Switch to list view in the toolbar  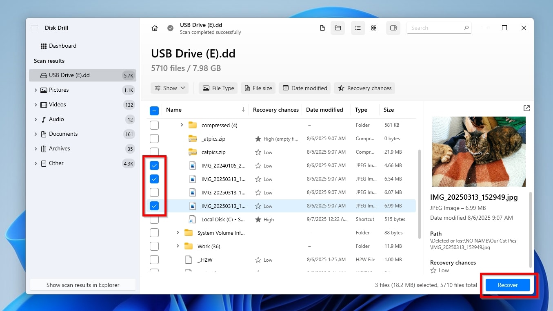point(358,28)
